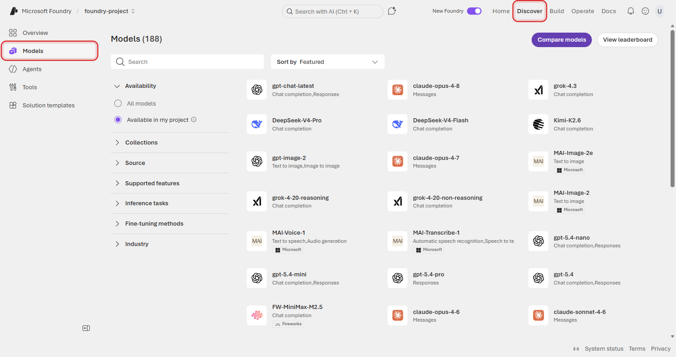
Task: Click the system status signal icon
Action: click(x=576, y=349)
